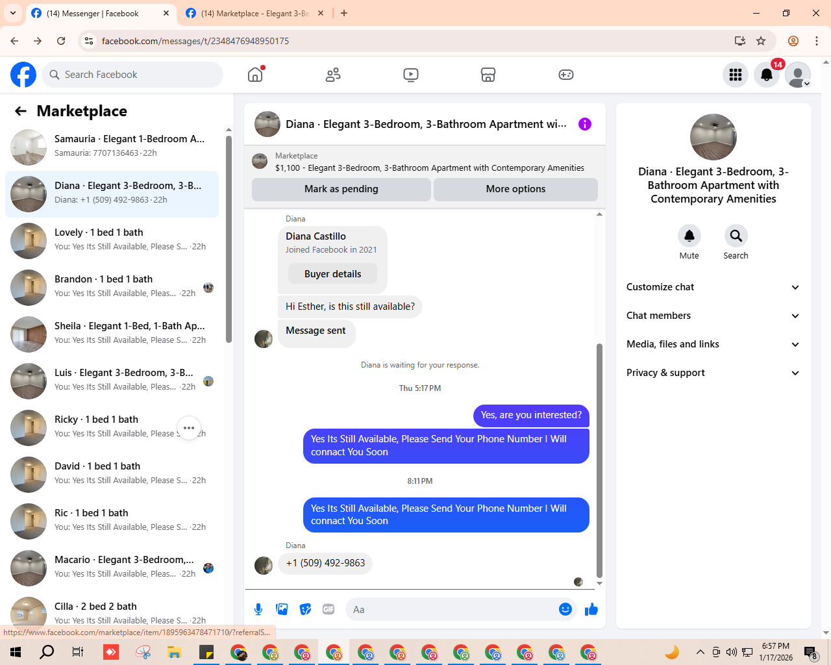Open Windows Start menu
This screenshot has height=665, width=831.
tap(16, 652)
